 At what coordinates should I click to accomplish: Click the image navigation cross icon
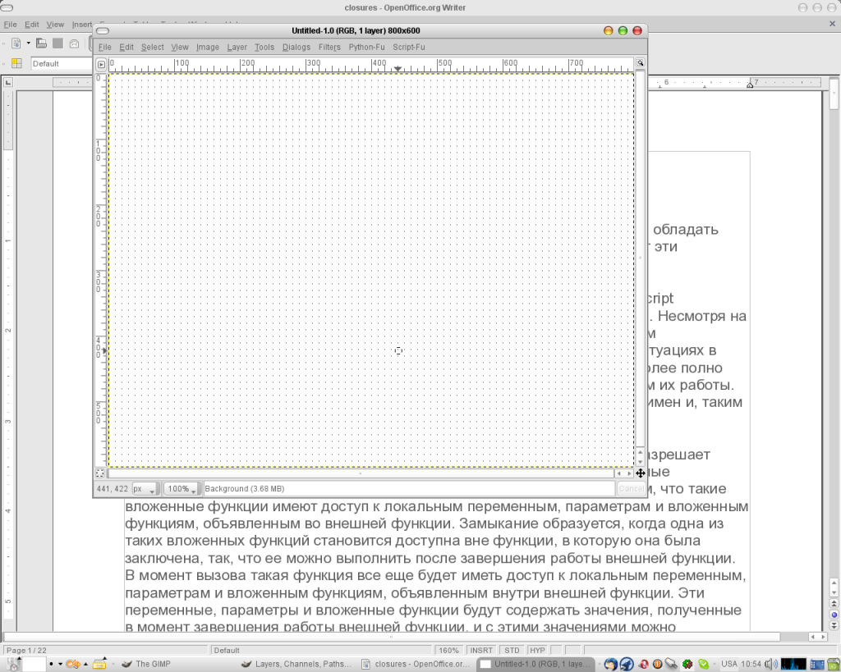click(x=640, y=473)
